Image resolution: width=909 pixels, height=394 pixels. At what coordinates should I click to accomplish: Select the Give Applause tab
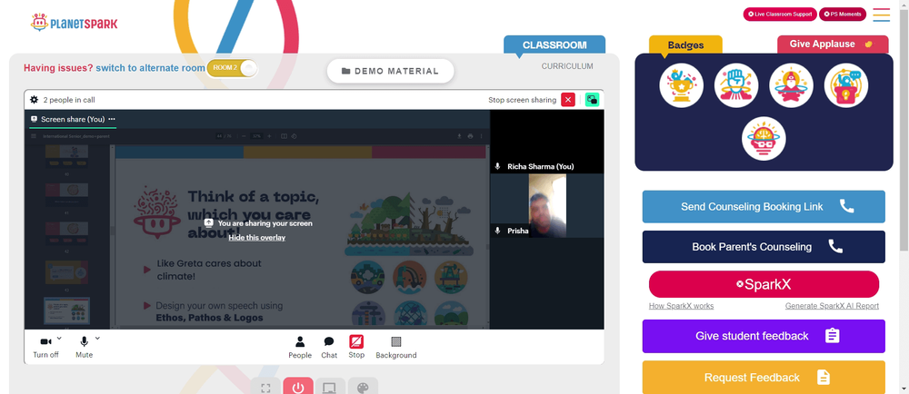click(833, 44)
